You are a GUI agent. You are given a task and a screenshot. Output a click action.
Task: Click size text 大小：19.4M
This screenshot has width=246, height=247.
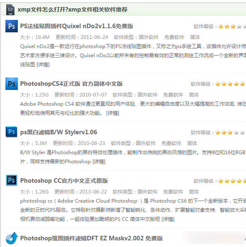(35, 37)
